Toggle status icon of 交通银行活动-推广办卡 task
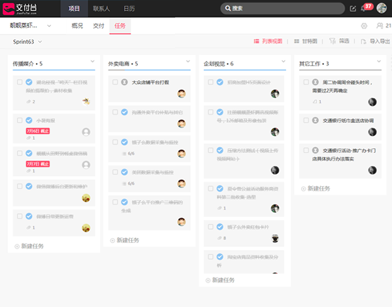The height and width of the screenshot is (307, 392). tap(316, 150)
